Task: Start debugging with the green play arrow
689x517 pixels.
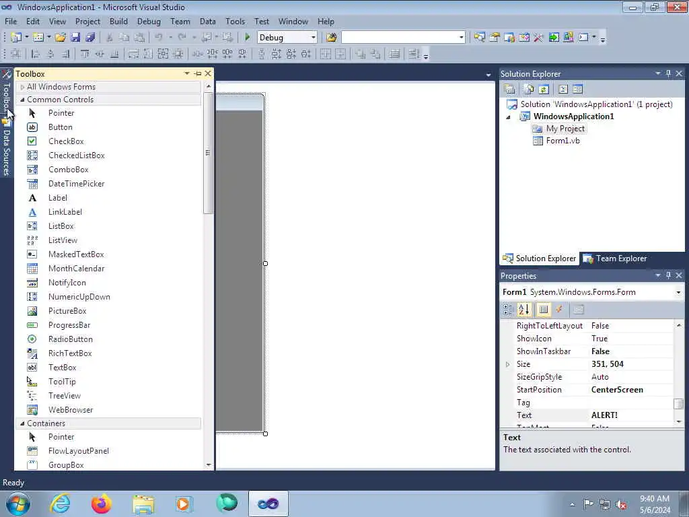Action: click(x=248, y=38)
